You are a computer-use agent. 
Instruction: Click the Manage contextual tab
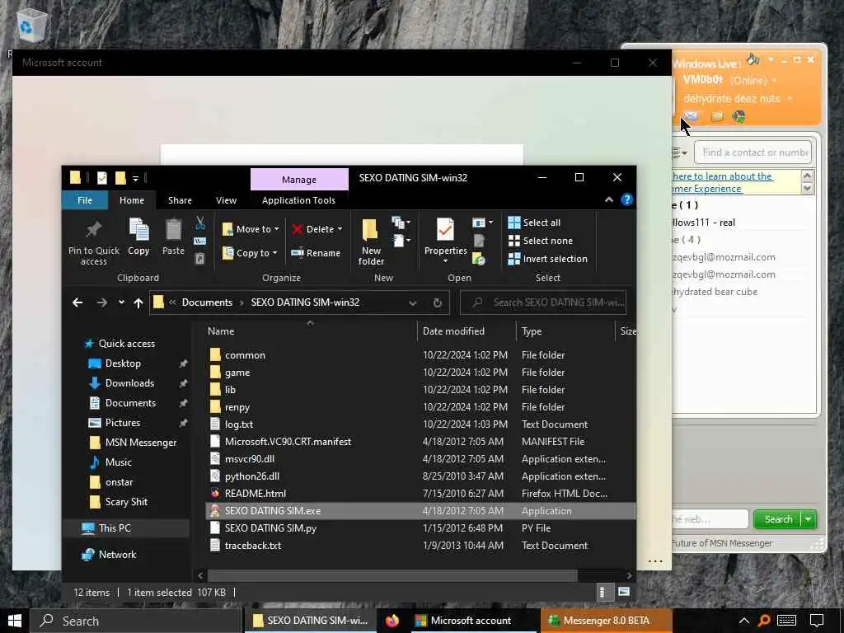click(299, 179)
